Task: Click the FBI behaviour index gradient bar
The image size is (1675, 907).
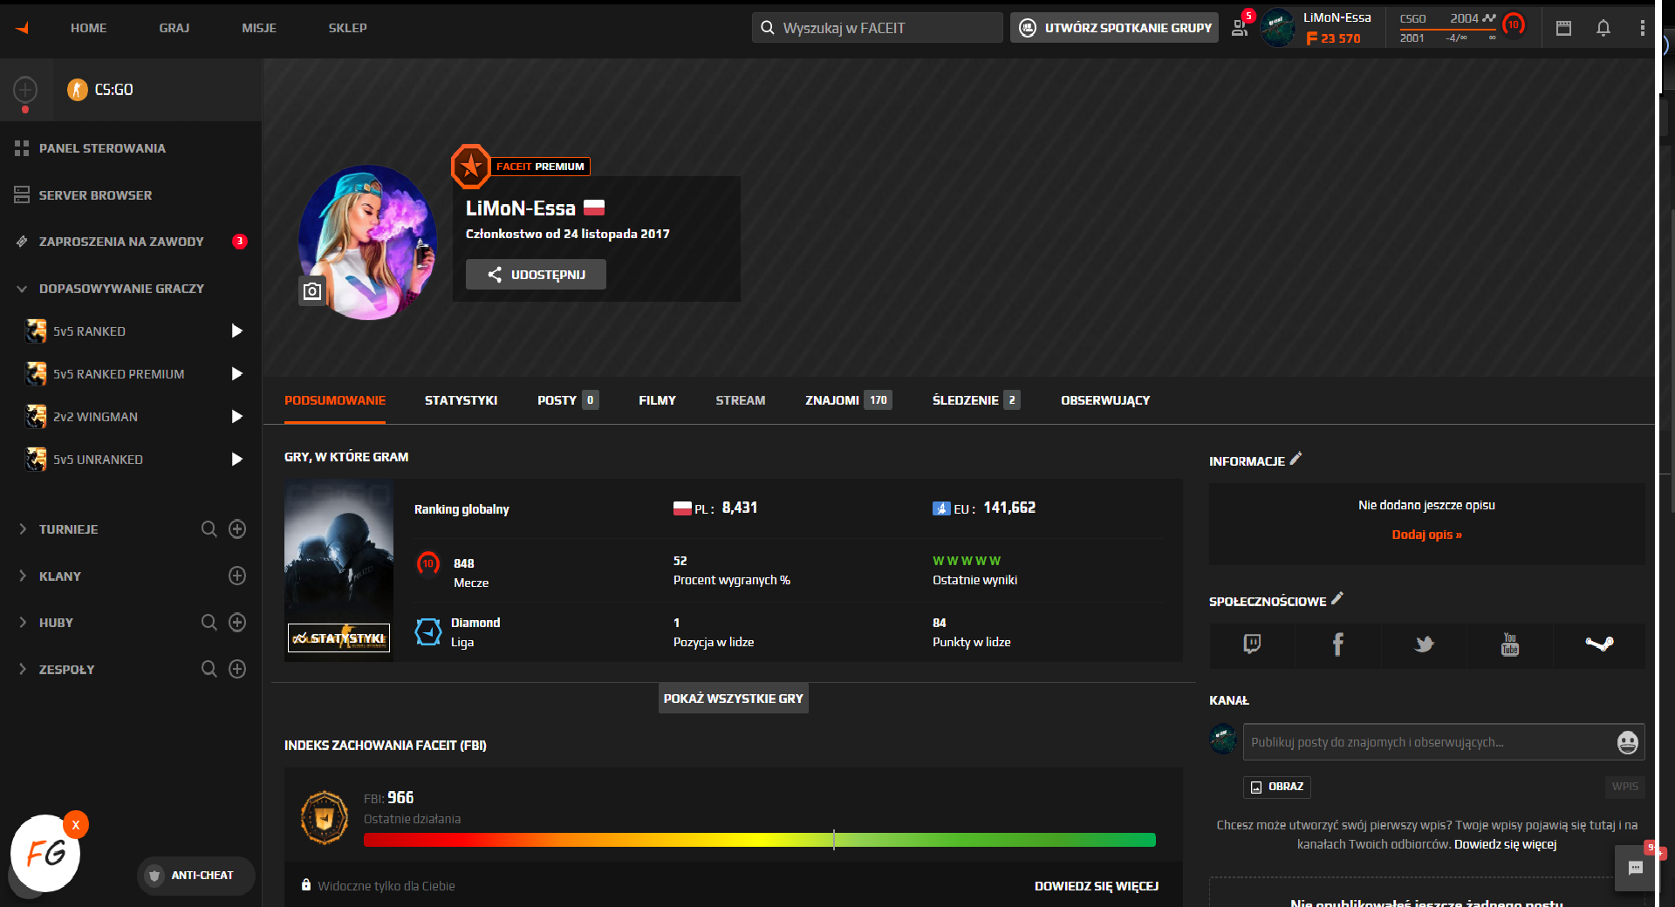Action: [x=759, y=840]
